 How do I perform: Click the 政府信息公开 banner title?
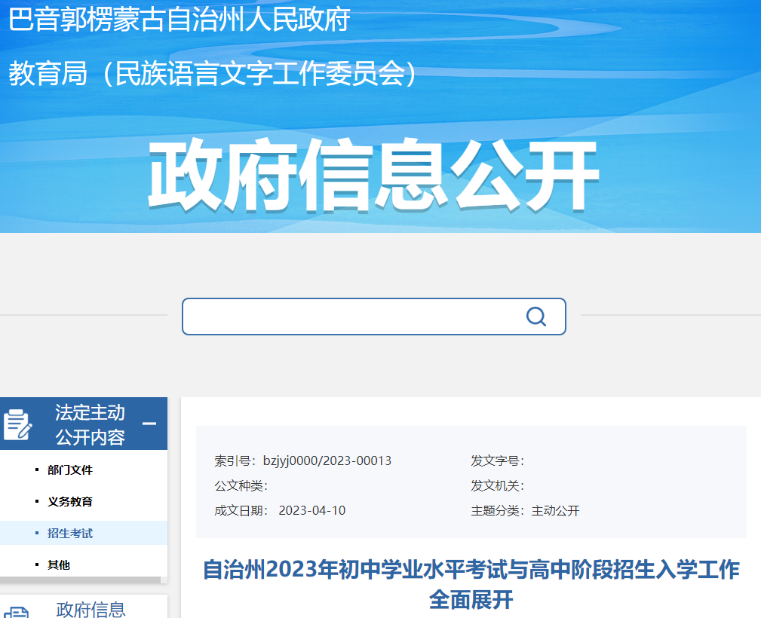click(373, 176)
